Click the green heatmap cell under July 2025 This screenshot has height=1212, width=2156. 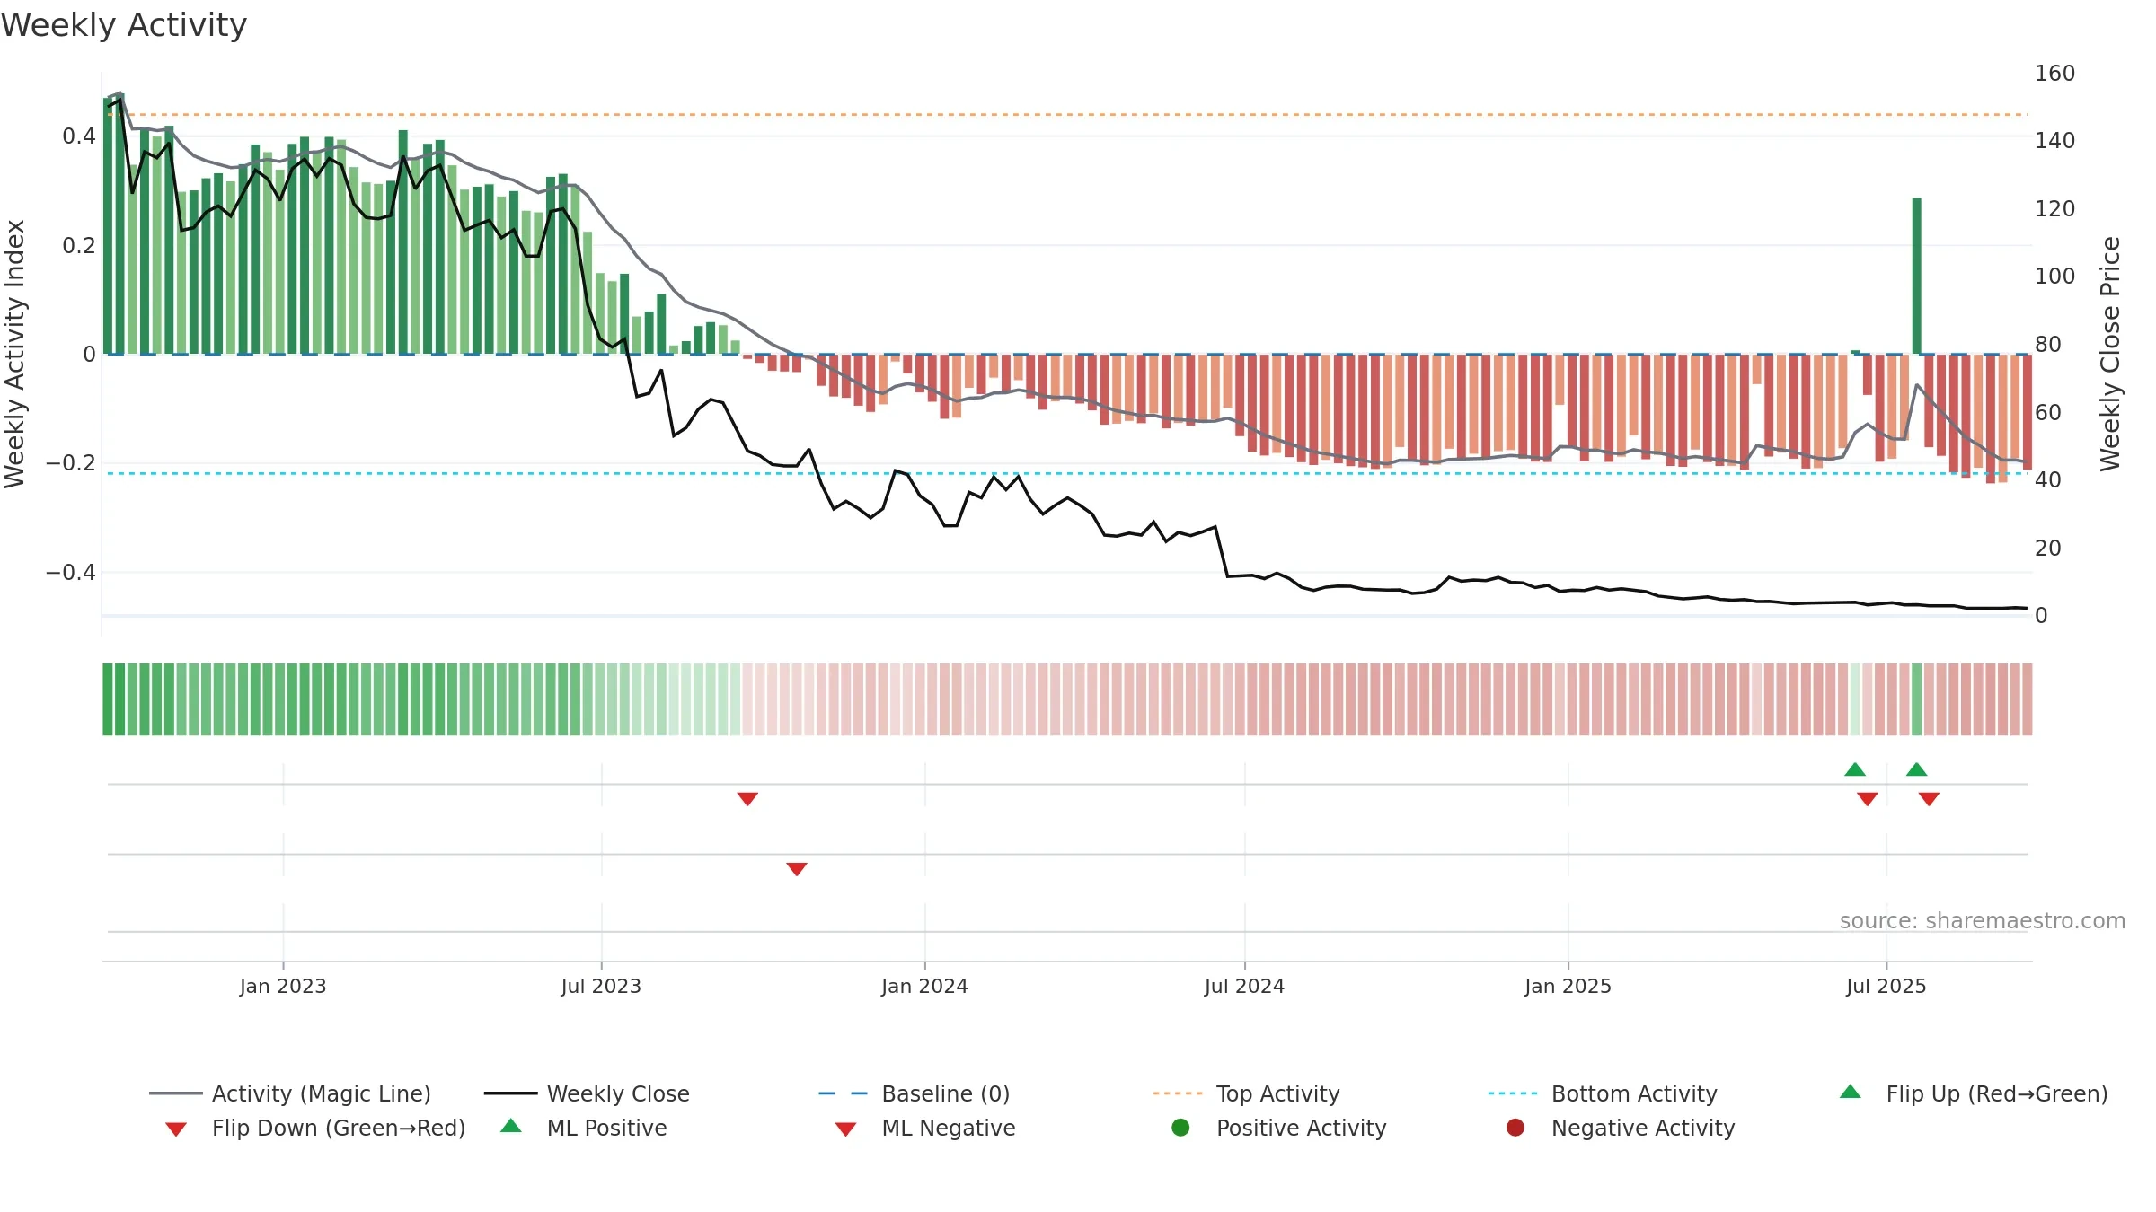(1917, 699)
